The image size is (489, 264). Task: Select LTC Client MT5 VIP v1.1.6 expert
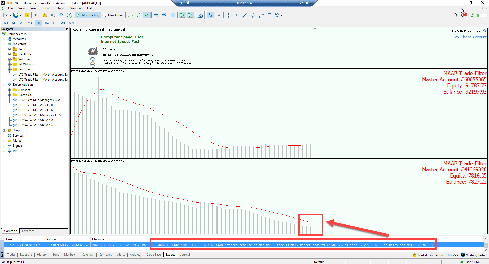[x=35, y=110]
